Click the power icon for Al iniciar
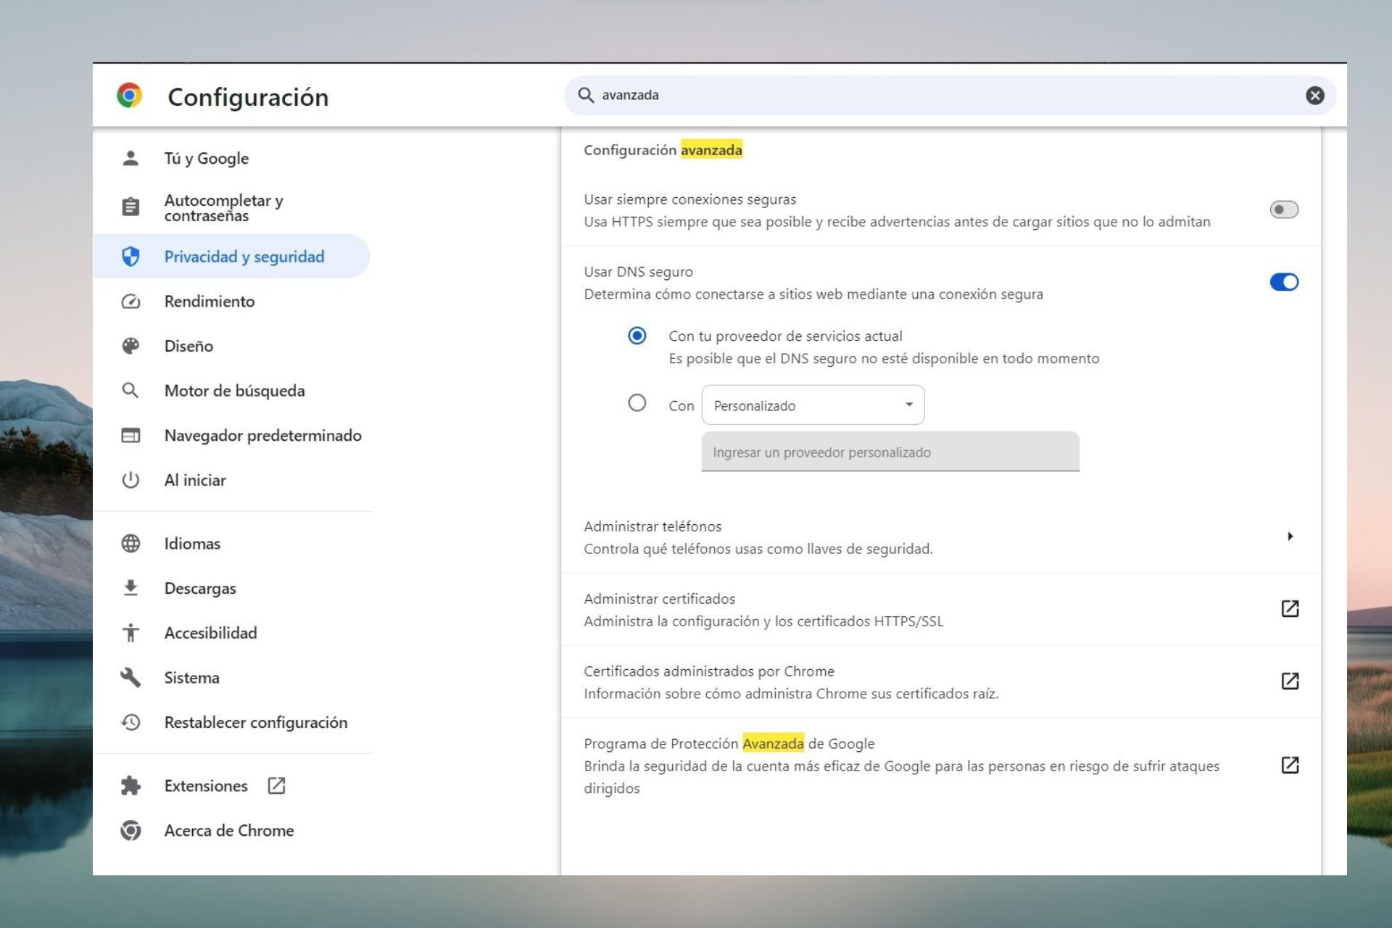 [x=130, y=480]
